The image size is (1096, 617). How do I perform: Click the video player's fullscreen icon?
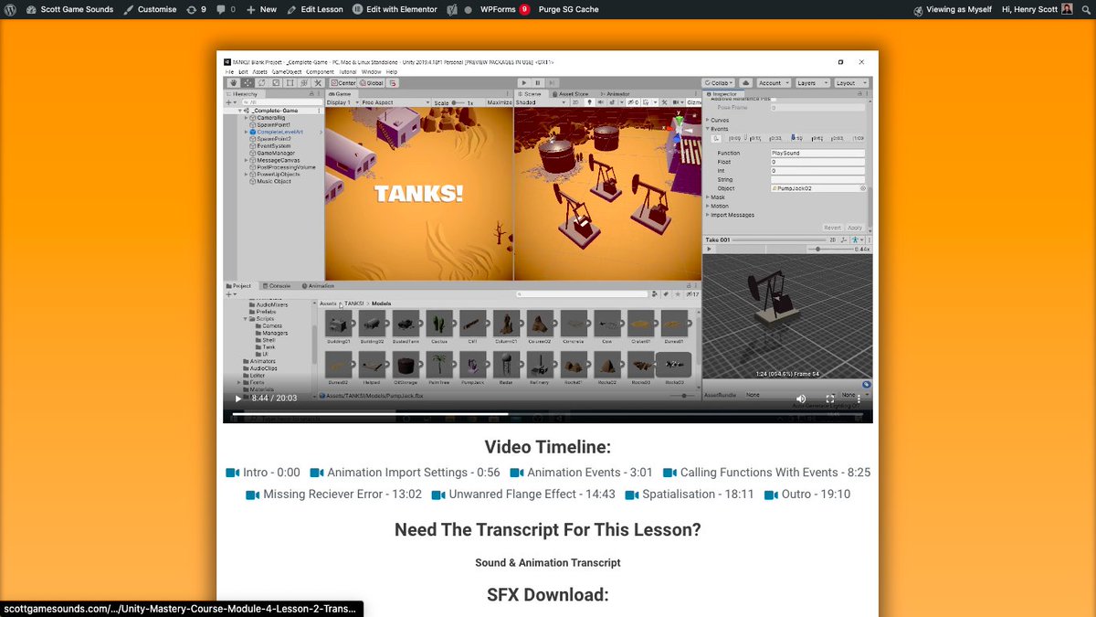pyautogui.click(x=830, y=399)
